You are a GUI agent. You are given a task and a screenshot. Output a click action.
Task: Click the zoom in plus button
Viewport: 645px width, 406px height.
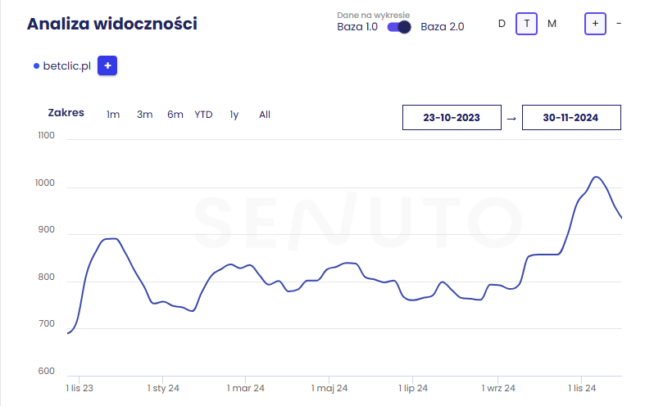click(595, 24)
